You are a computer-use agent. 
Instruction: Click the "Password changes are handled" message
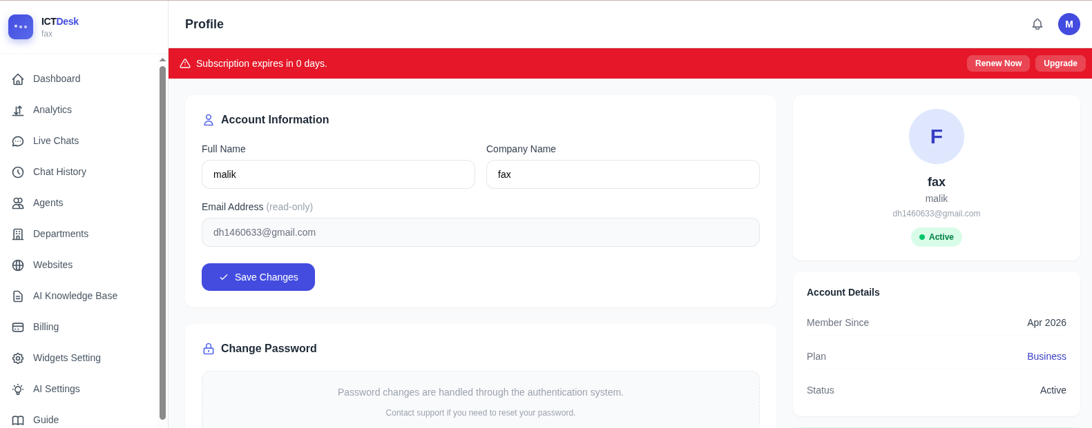coord(481,392)
